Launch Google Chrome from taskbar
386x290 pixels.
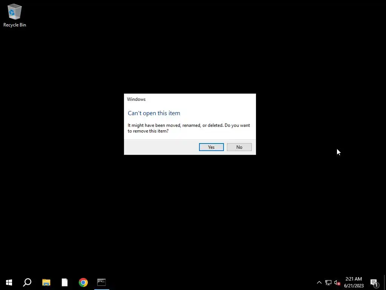(83, 282)
